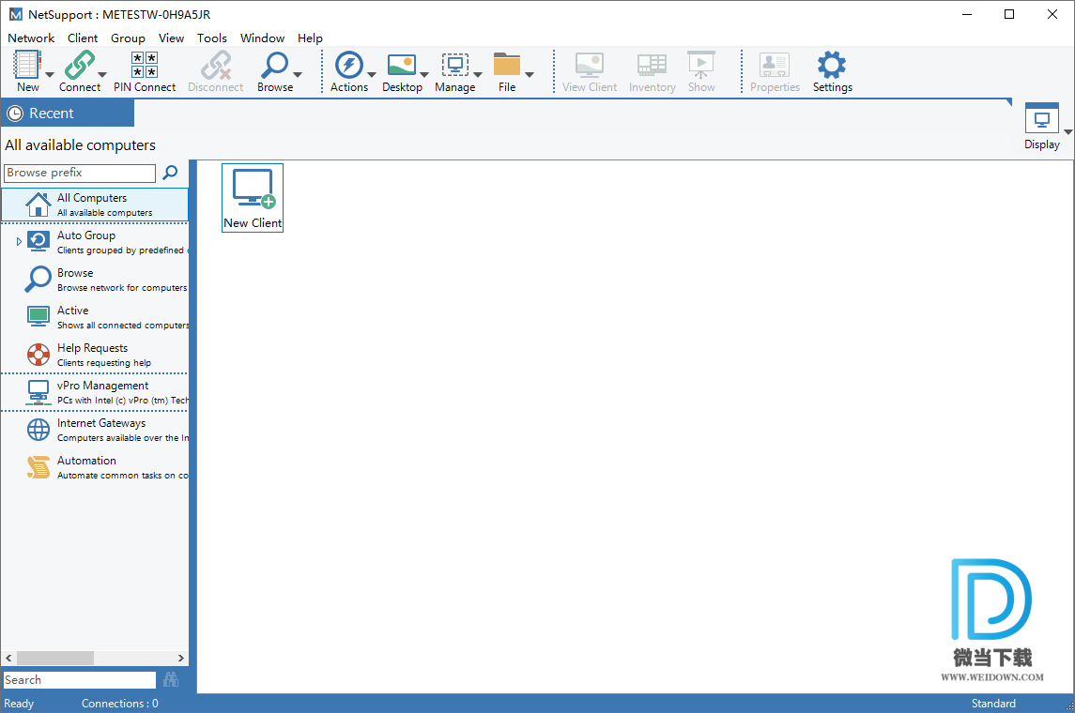
Task: Open the dropdown arrow beside New
Action: coord(50,75)
